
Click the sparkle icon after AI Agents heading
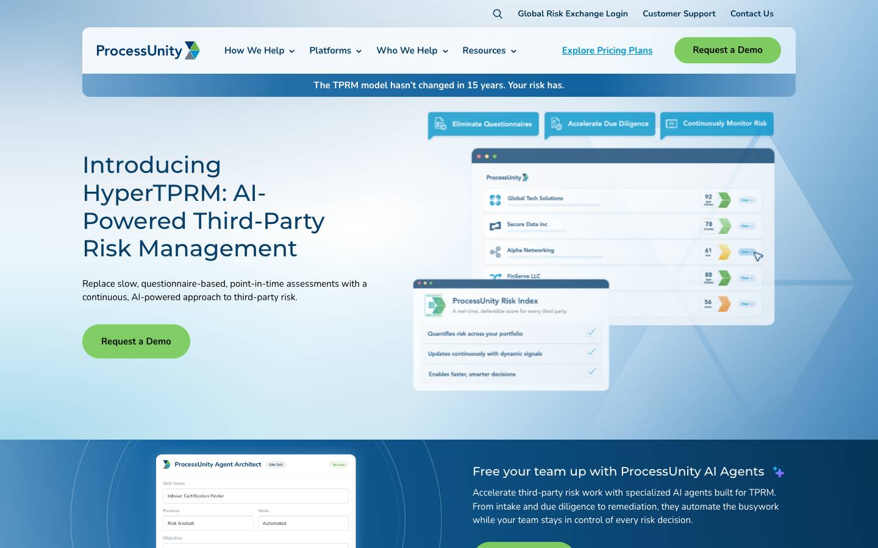[x=778, y=471]
